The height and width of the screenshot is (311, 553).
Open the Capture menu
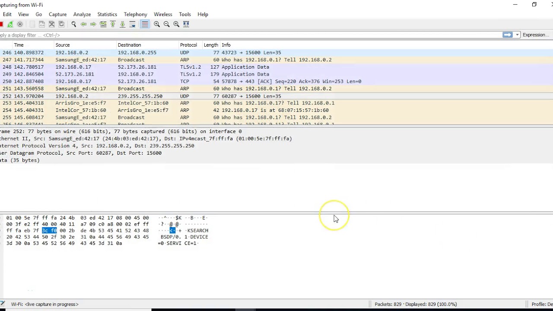pyautogui.click(x=57, y=14)
